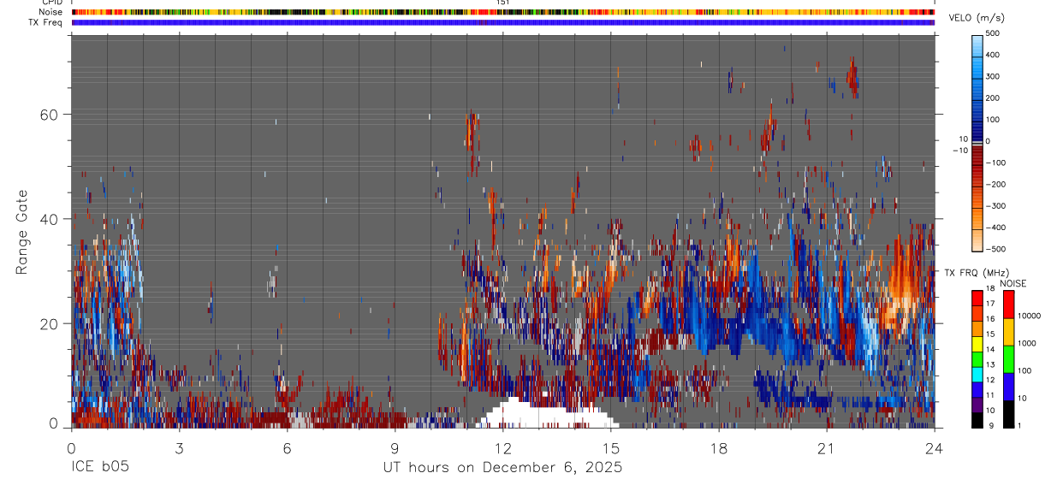Click the '16' frequency legend label
The width and height of the screenshot is (1051, 485).
991,319
